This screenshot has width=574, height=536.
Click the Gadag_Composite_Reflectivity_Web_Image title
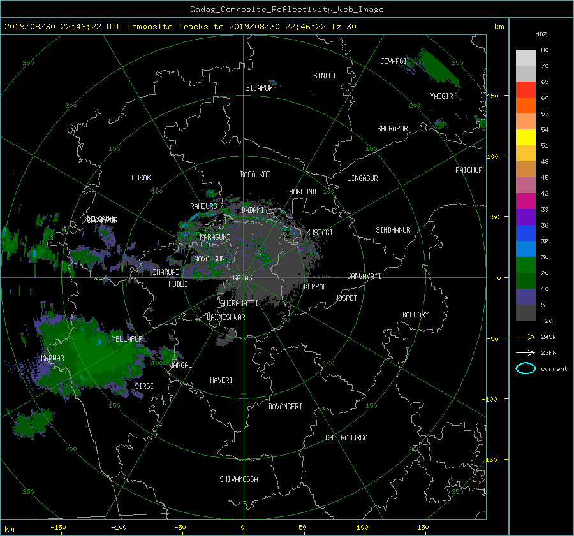(x=286, y=10)
